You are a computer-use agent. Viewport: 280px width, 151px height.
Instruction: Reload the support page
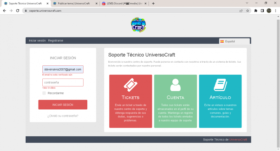click(17, 11)
